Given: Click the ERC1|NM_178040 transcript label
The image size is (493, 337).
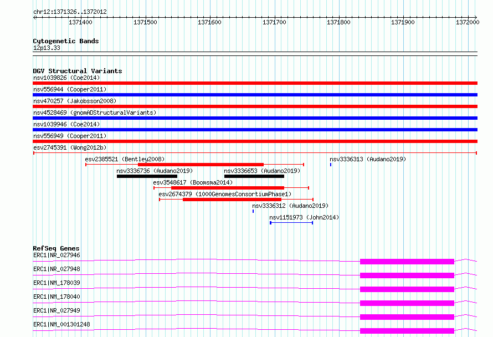Looking at the screenshot, I should tap(57, 297).
